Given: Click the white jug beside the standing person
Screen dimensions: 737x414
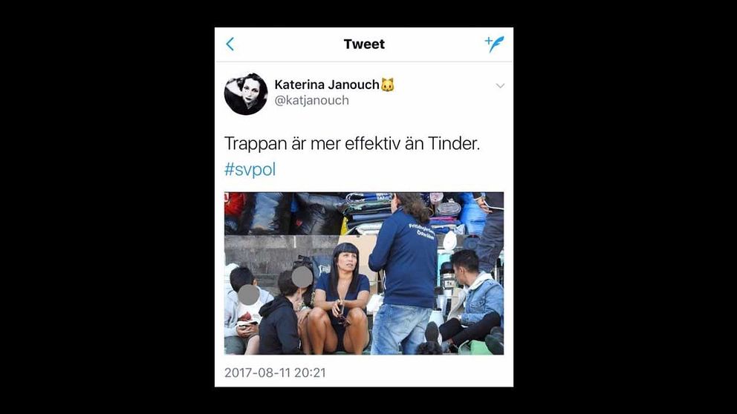Looking at the screenshot, I should click(437, 318).
